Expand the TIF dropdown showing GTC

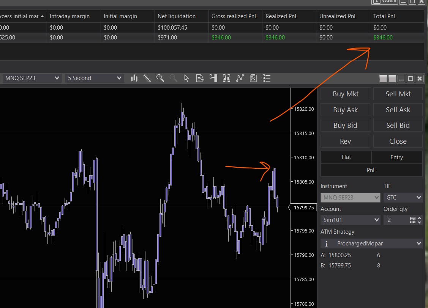(x=403, y=198)
